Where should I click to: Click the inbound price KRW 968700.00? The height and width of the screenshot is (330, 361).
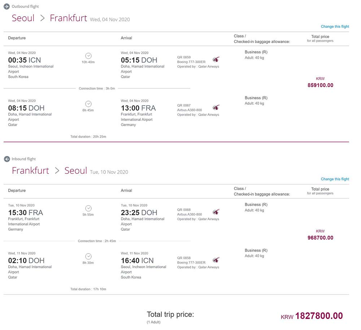pyautogui.click(x=320, y=235)
